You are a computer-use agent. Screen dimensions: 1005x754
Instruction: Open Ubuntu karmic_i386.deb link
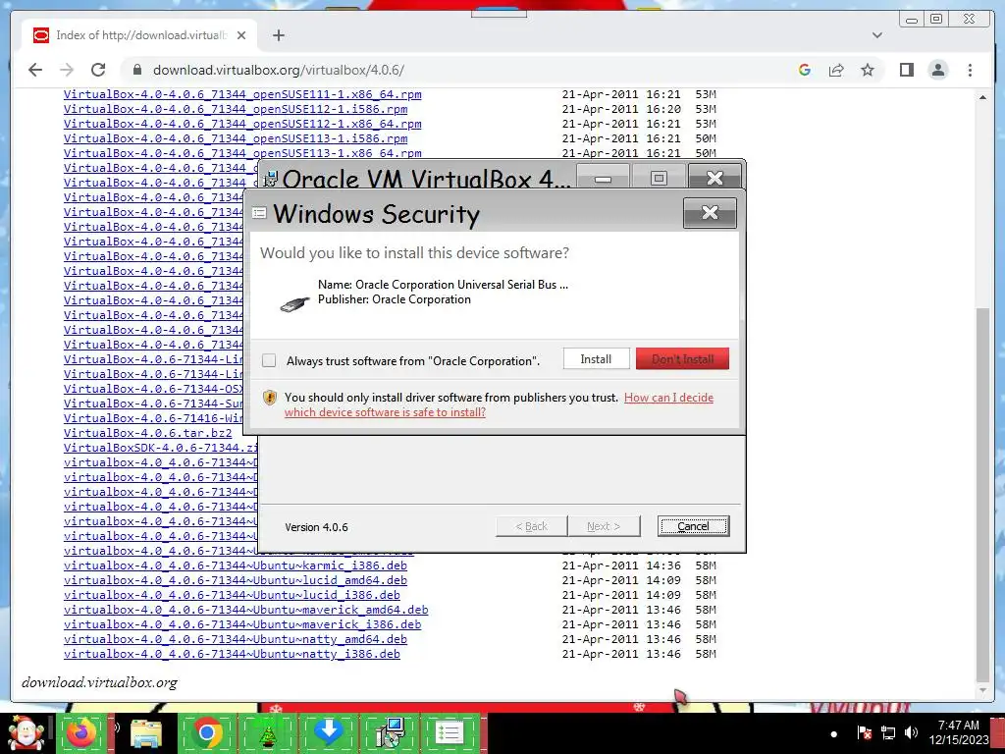tap(236, 565)
